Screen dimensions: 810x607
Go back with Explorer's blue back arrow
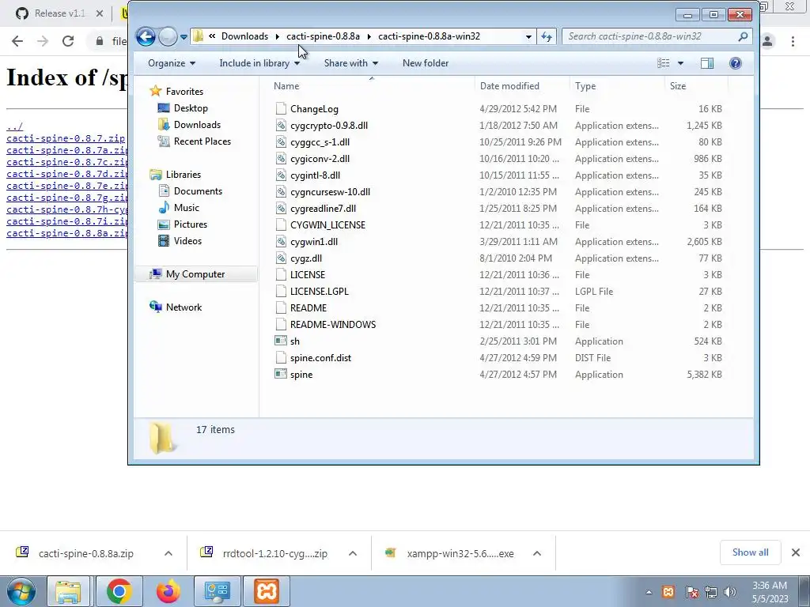click(x=146, y=36)
